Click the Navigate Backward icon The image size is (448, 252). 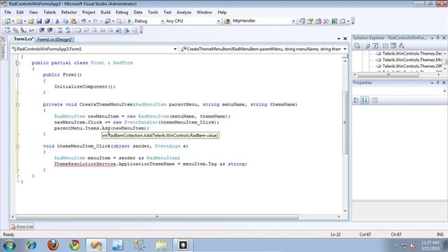108,21
